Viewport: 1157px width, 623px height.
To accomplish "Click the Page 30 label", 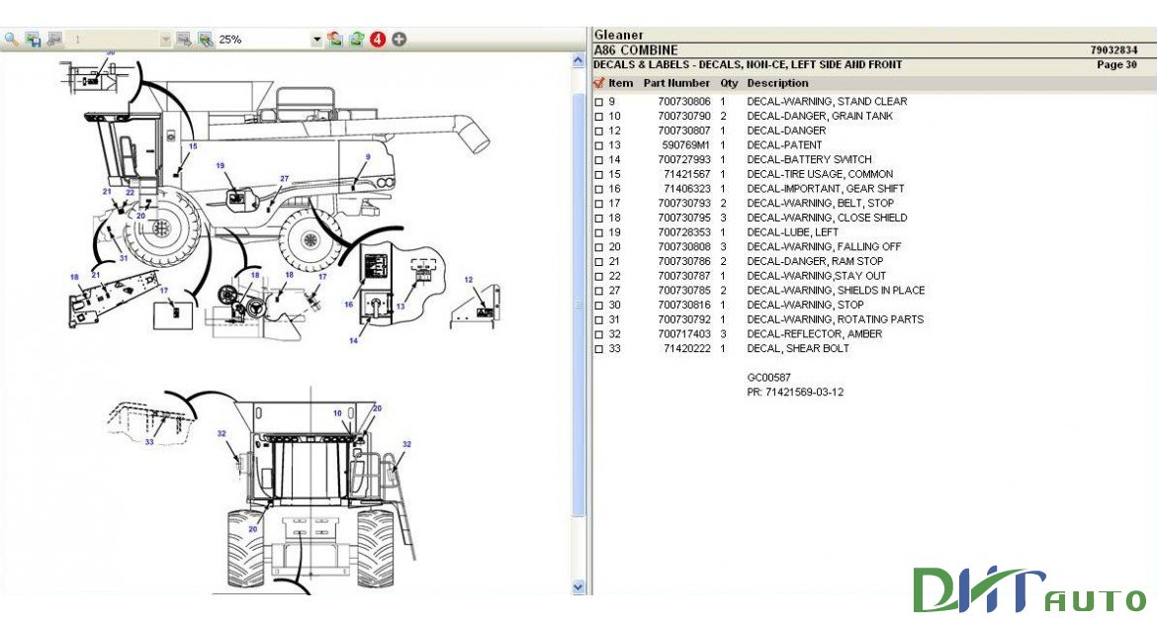I will click(1116, 65).
